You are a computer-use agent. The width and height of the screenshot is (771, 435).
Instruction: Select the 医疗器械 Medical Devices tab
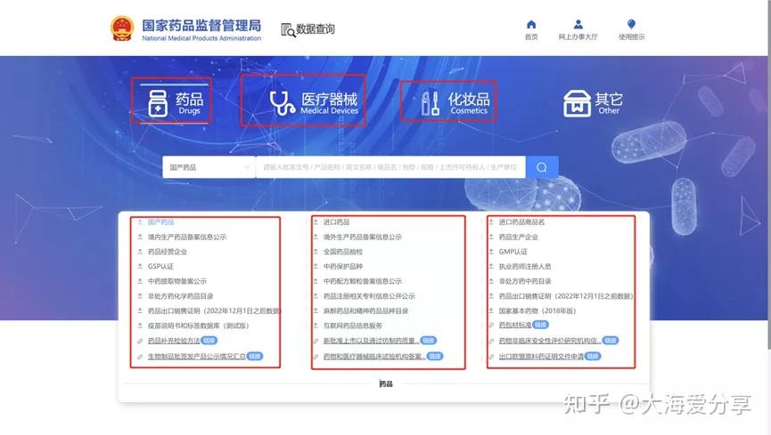point(314,103)
